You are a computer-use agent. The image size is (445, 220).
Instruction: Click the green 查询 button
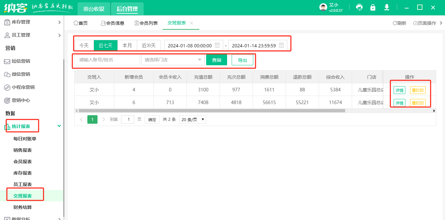(216, 60)
